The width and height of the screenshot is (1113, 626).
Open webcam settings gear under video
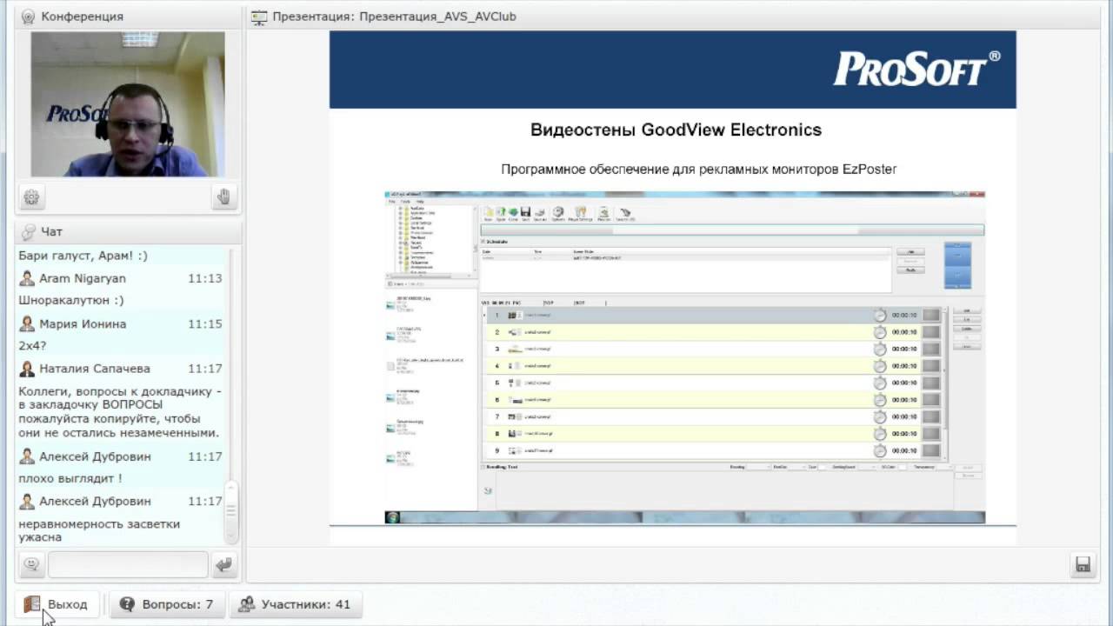pos(31,197)
